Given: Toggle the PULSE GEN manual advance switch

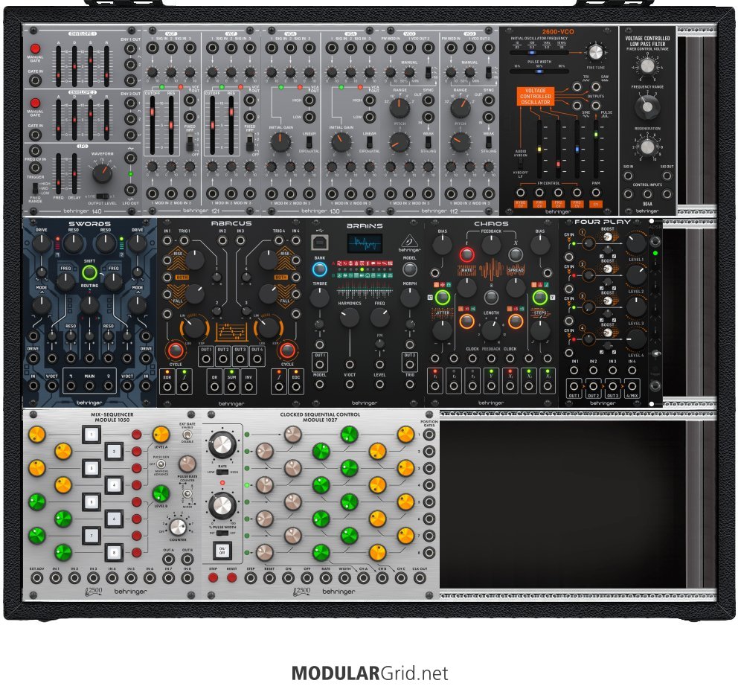Looking at the screenshot, I should point(161,464).
